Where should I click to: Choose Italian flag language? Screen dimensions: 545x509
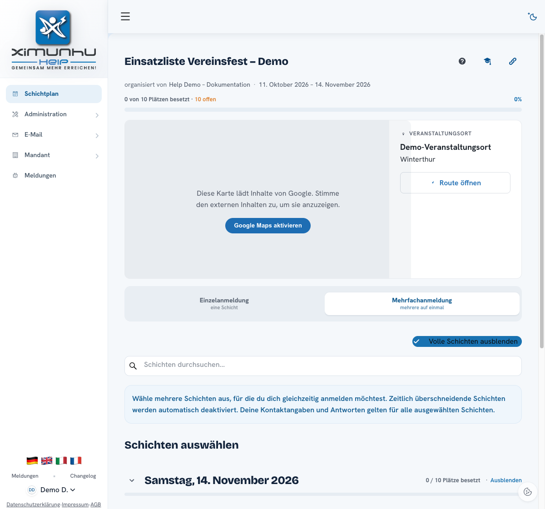61,460
